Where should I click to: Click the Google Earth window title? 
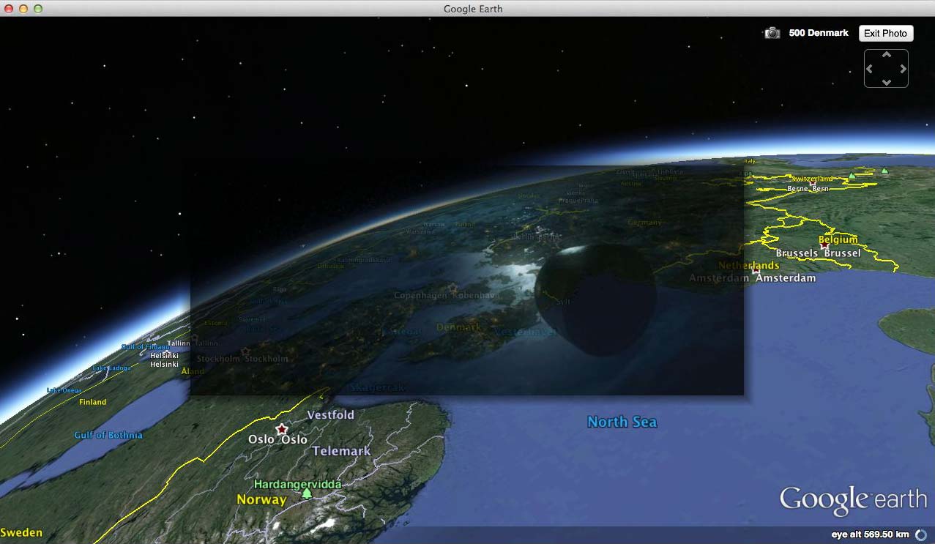tap(473, 9)
